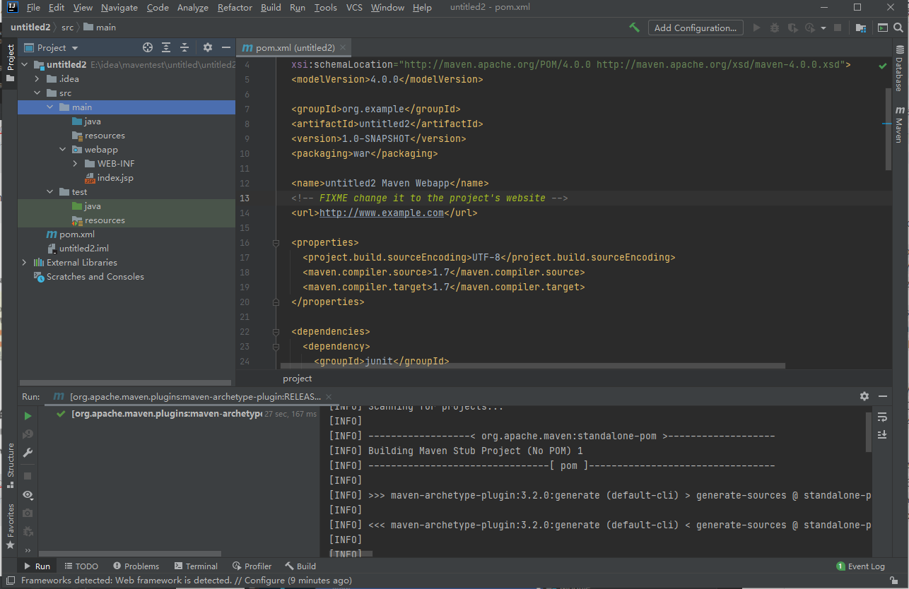Open the File menu
This screenshot has width=909, height=589.
(33, 8)
